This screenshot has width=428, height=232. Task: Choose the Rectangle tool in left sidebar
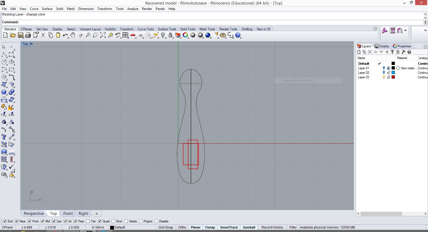12,69
